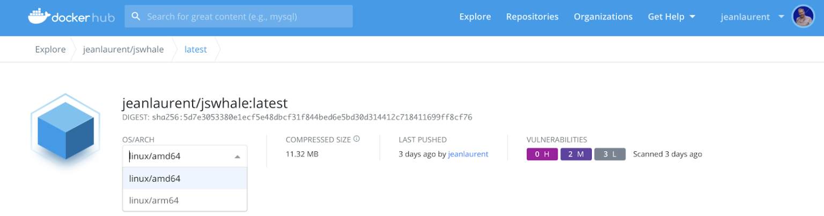Click the search magnifier icon

[136, 17]
